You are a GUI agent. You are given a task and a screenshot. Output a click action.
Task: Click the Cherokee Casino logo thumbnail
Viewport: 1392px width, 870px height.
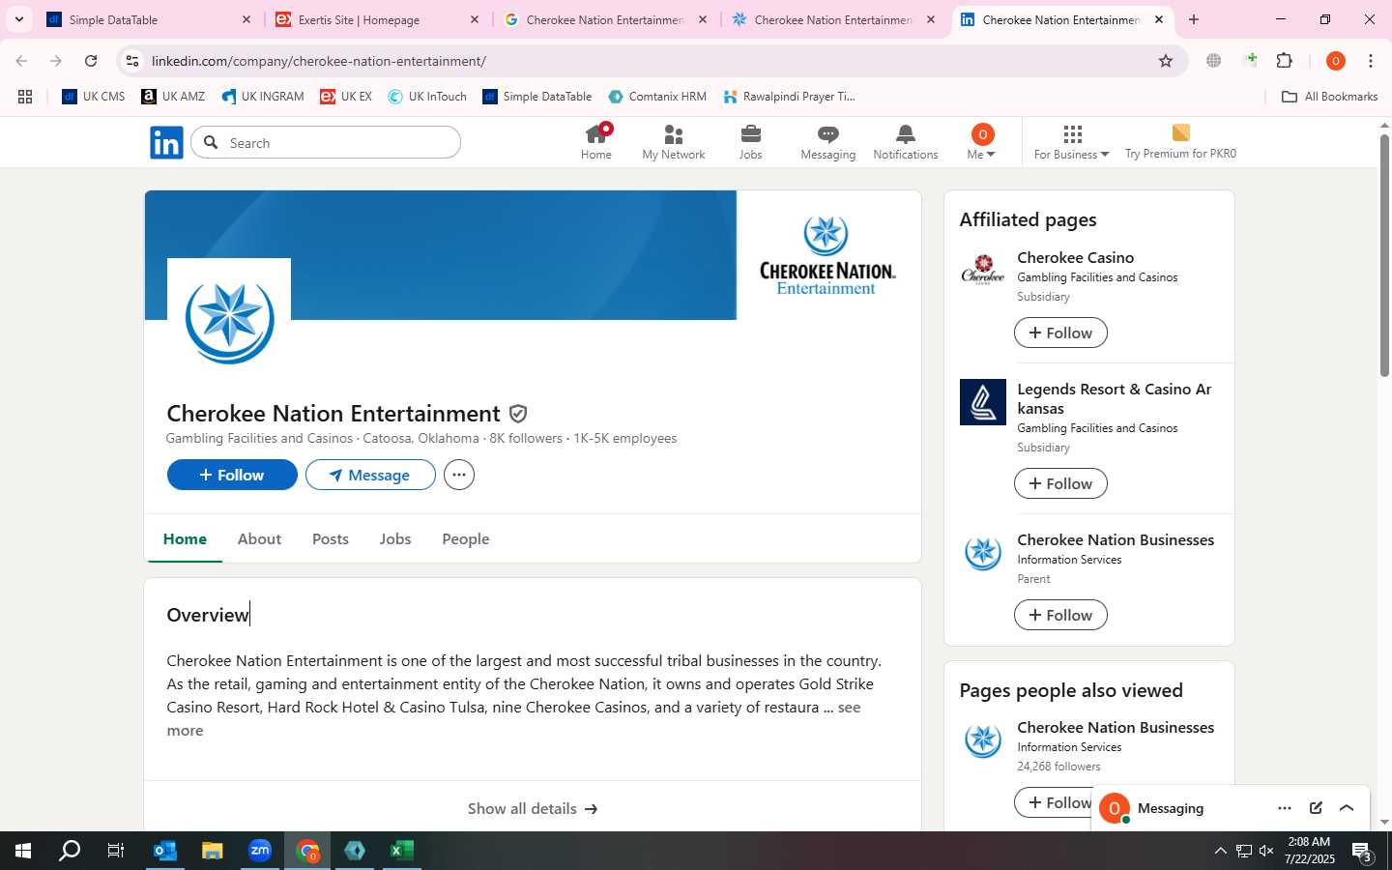coord(983,271)
